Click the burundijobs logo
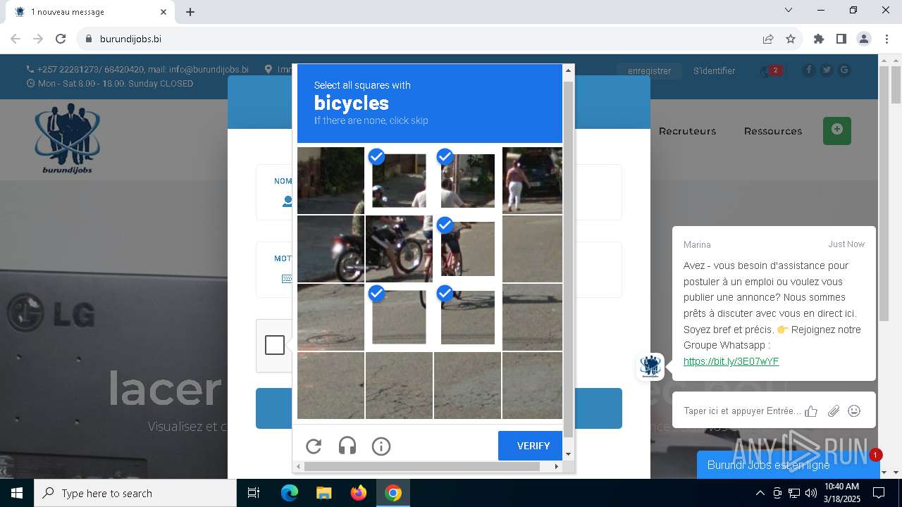 pyautogui.click(x=68, y=138)
